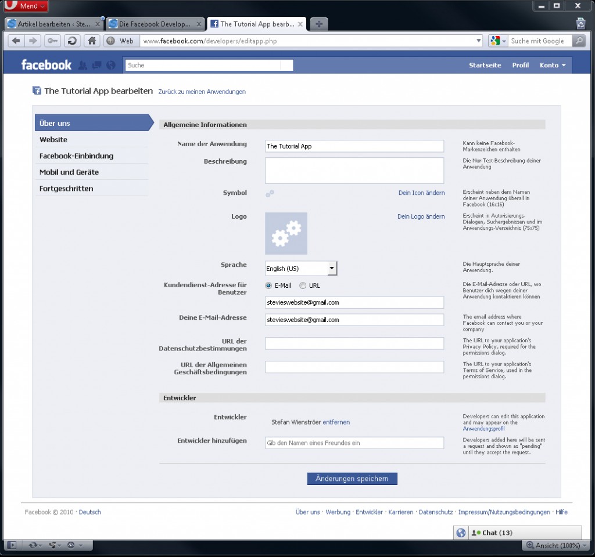This screenshot has height=557, width=595.
Task: Open the Chat (13) bar
Action: pos(525,533)
